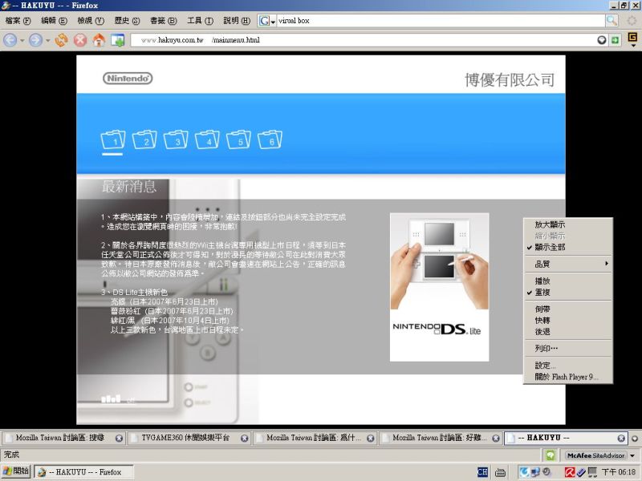Open folder icon number 3
Image resolution: width=642 pixels, height=481 pixels.
pos(176,139)
